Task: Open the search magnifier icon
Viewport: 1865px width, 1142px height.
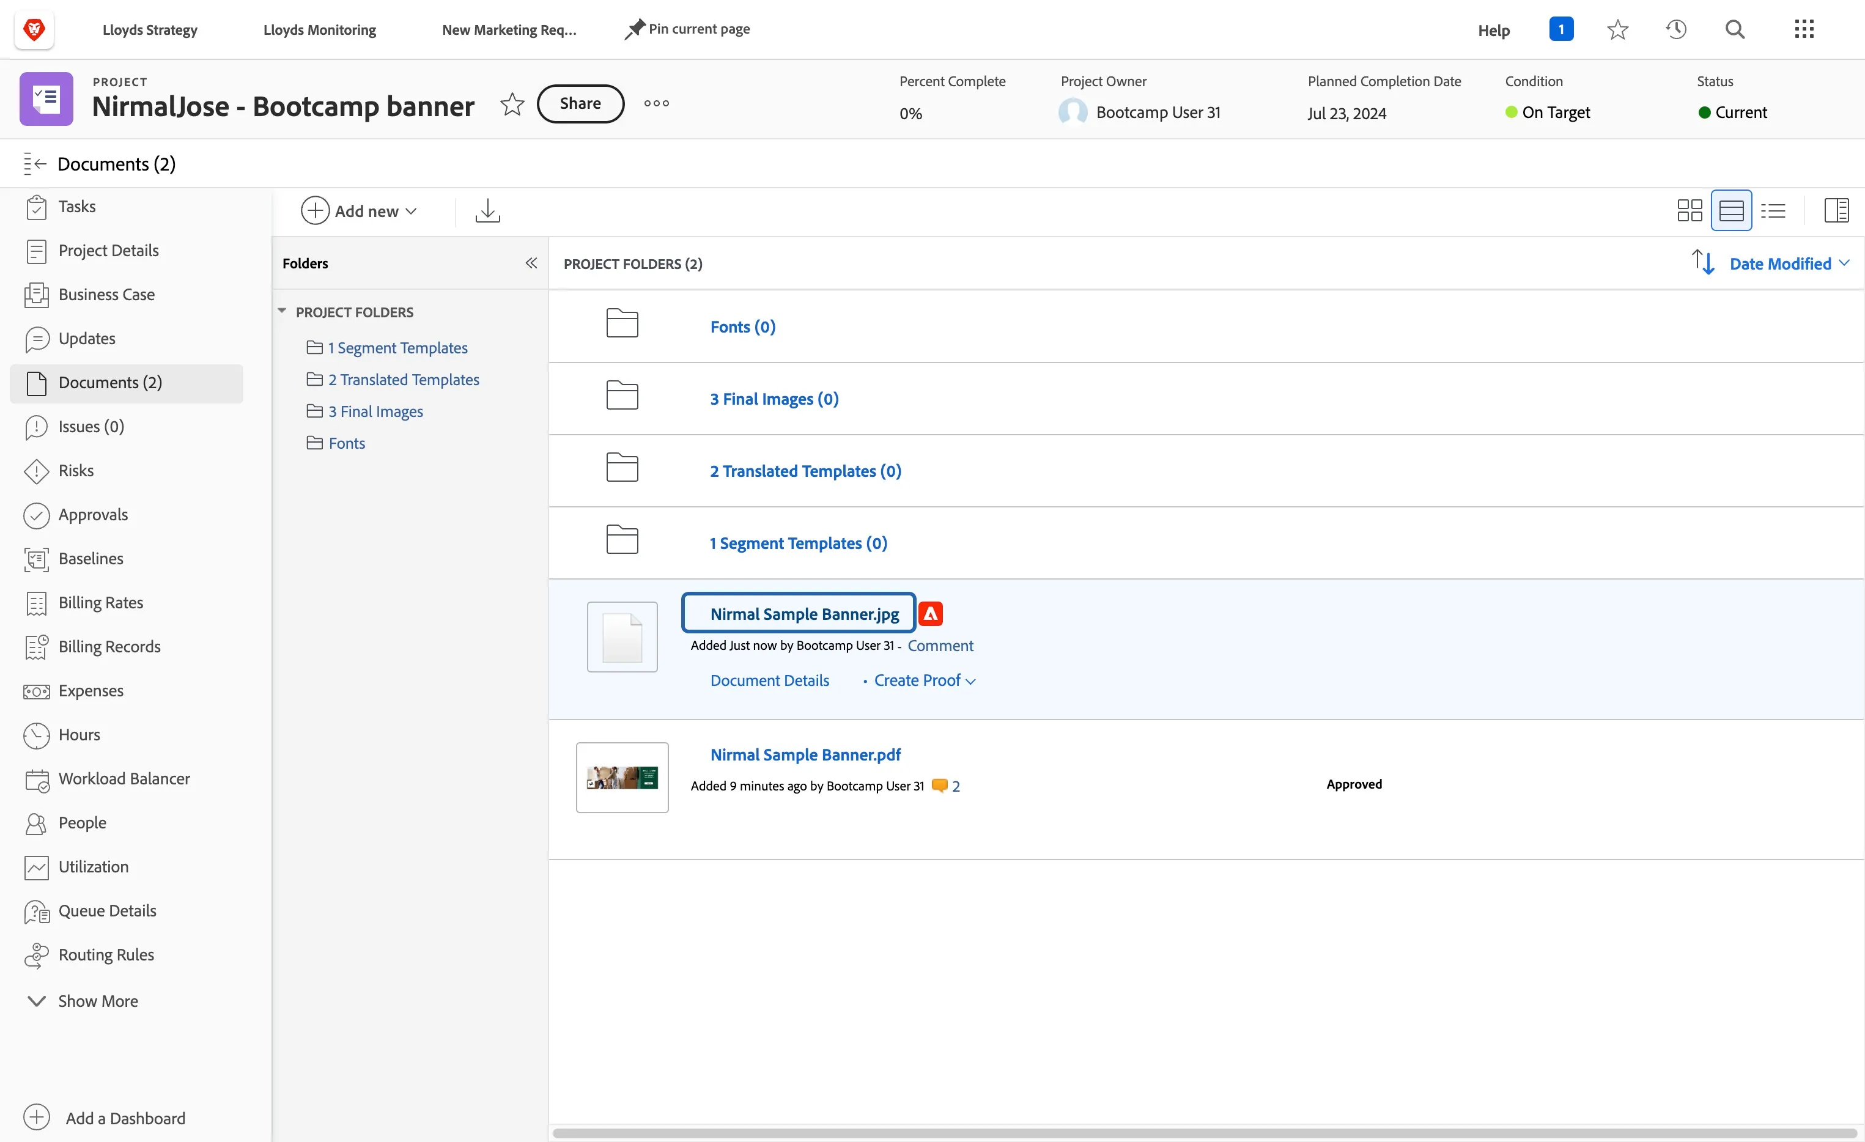Action: pyautogui.click(x=1735, y=29)
